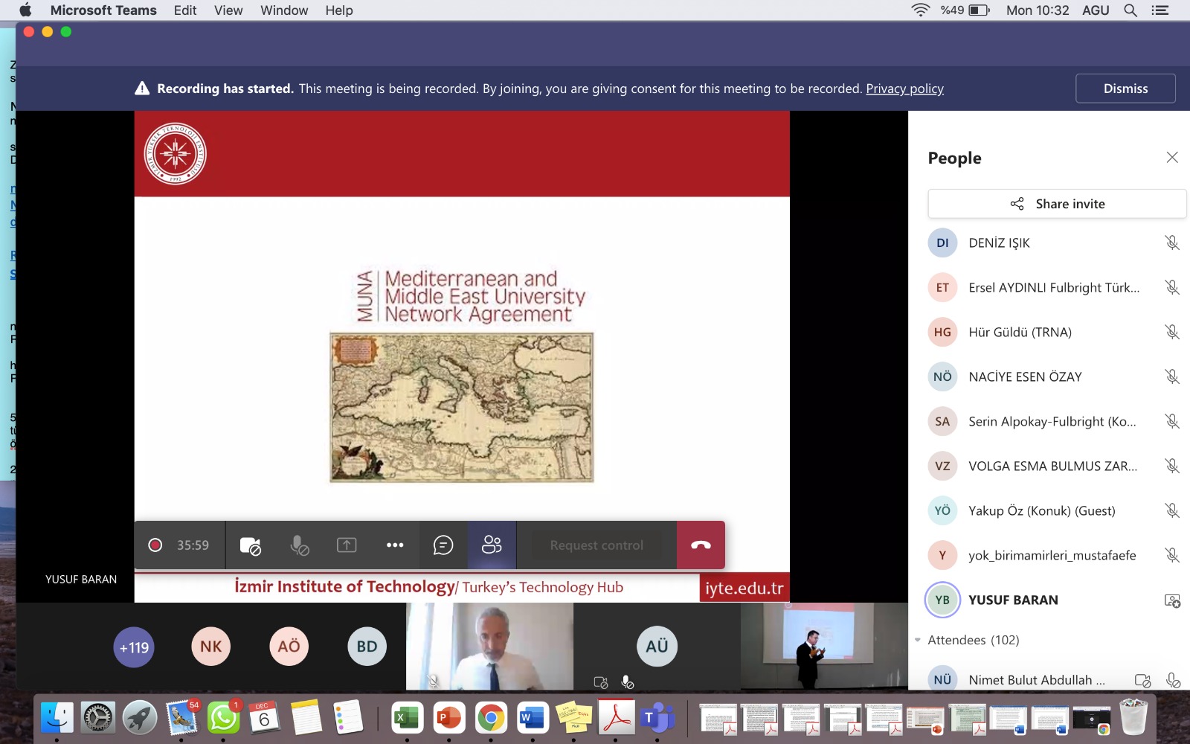Open the Apple menu
This screenshot has height=744, width=1190.
point(25,10)
